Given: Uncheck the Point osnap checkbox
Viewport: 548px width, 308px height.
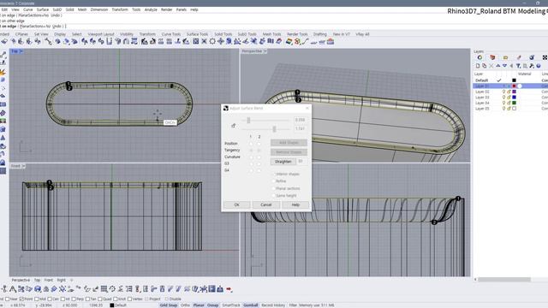Looking at the screenshot, I should [x=21, y=299].
